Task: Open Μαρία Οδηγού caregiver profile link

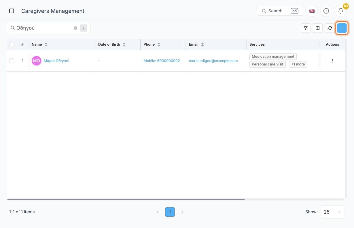Action: (x=56, y=61)
